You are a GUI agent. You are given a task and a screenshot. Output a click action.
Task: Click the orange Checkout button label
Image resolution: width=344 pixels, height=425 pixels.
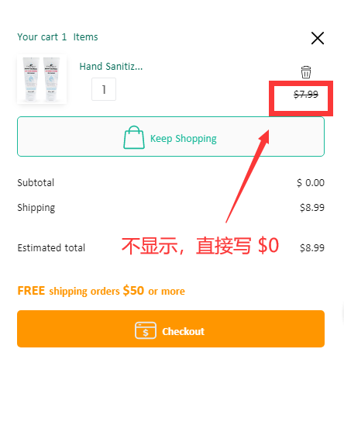pyautogui.click(x=183, y=331)
